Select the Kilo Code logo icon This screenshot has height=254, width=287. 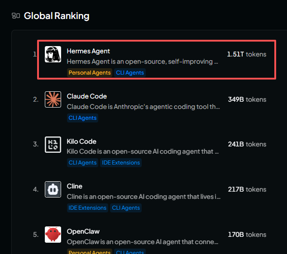[53, 145]
